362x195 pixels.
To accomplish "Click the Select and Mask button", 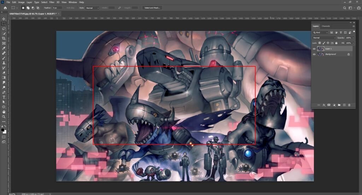I will (x=152, y=8).
